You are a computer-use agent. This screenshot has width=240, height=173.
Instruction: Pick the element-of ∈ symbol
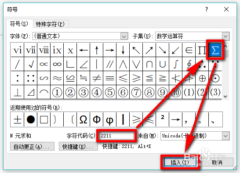[x=189, y=50]
